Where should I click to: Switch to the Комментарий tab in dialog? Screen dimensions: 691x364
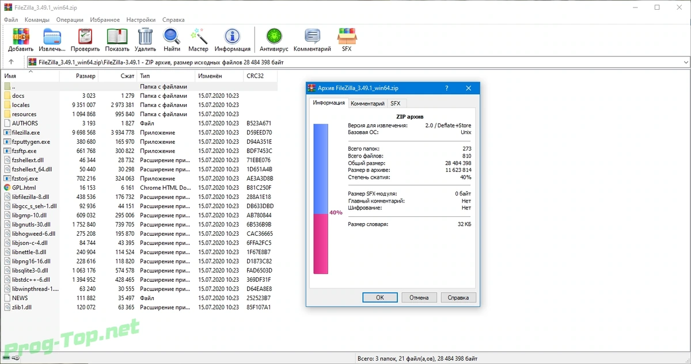pyautogui.click(x=367, y=104)
